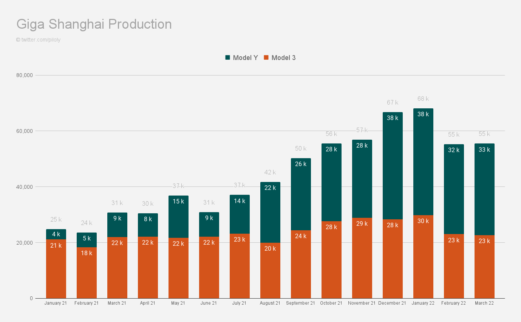Click the chart title Giga Shanghai Production
Image resolution: width=521 pixels, height=322 pixels.
coord(94,24)
